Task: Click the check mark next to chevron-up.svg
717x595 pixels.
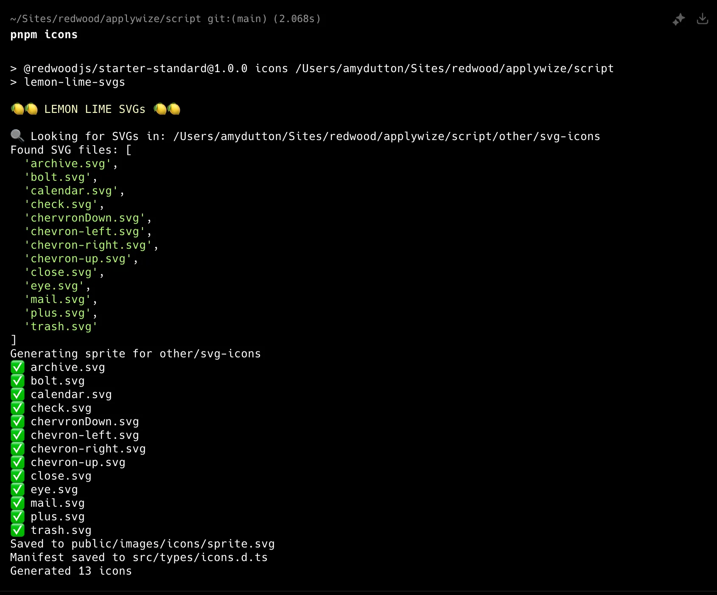Action: (x=17, y=462)
